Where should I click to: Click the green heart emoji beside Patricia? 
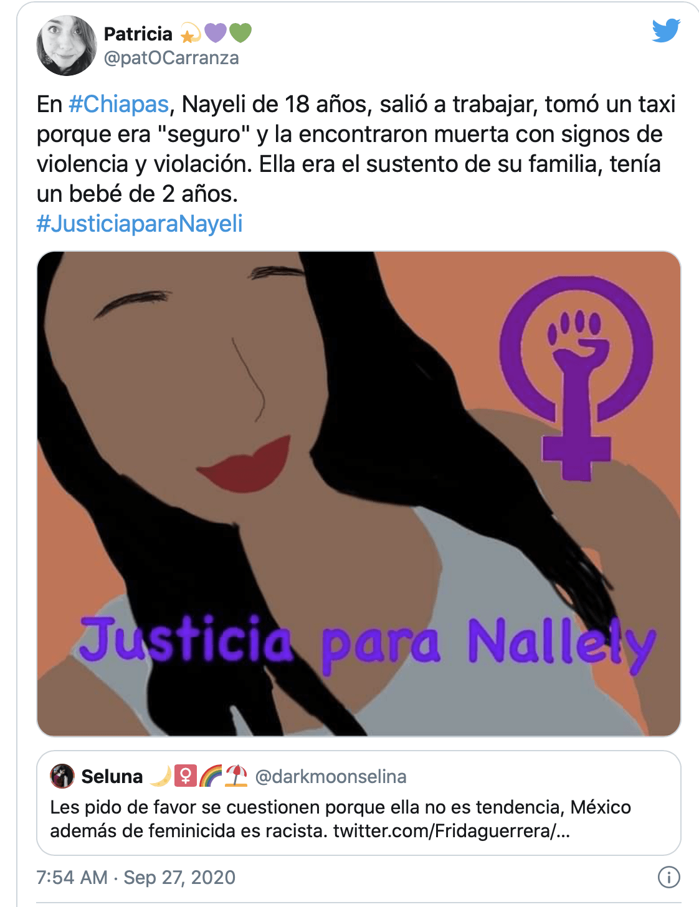point(240,32)
